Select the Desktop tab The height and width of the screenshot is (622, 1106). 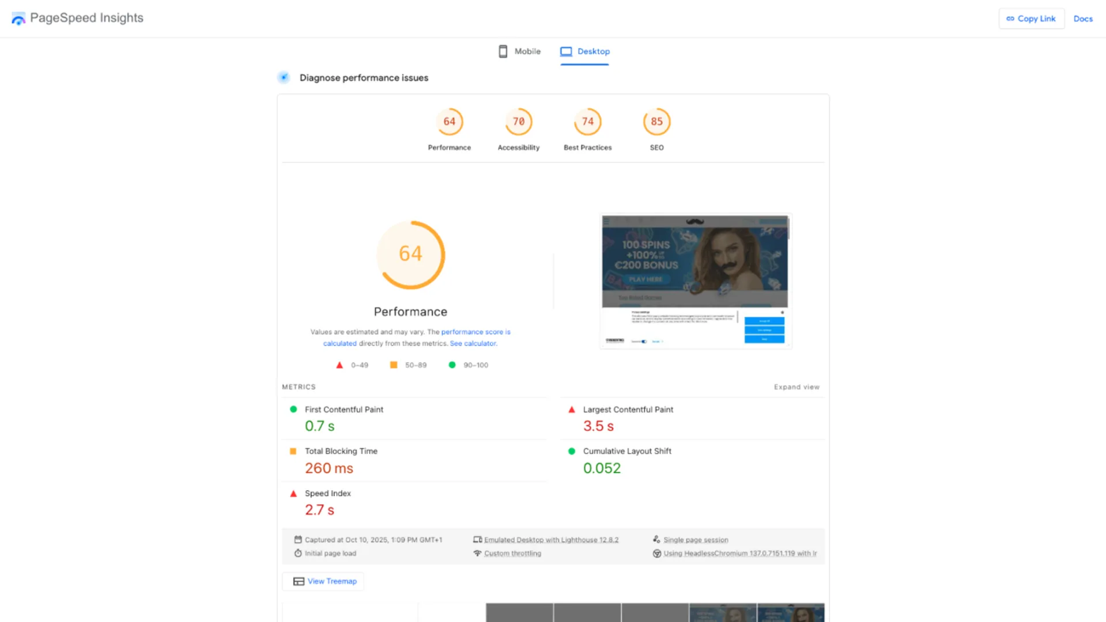pyautogui.click(x=585, y=51)
